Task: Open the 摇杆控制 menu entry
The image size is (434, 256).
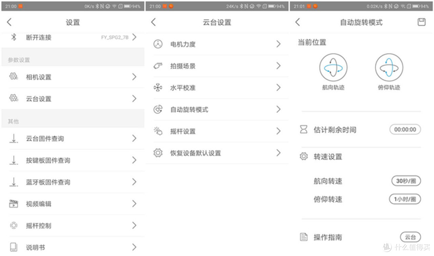Action: coord(73,226)
